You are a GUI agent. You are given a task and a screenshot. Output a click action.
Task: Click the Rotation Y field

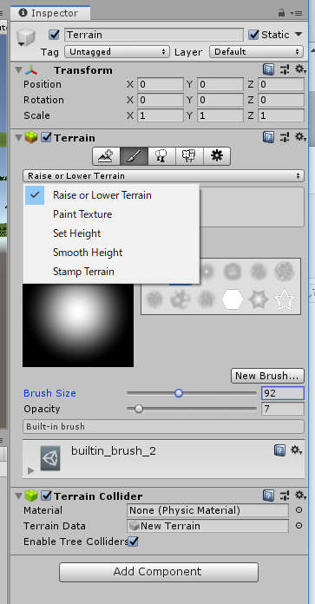click(220, 100)
